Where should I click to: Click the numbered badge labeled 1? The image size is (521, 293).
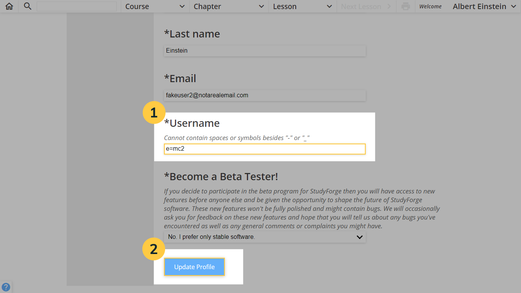point(154,112)
